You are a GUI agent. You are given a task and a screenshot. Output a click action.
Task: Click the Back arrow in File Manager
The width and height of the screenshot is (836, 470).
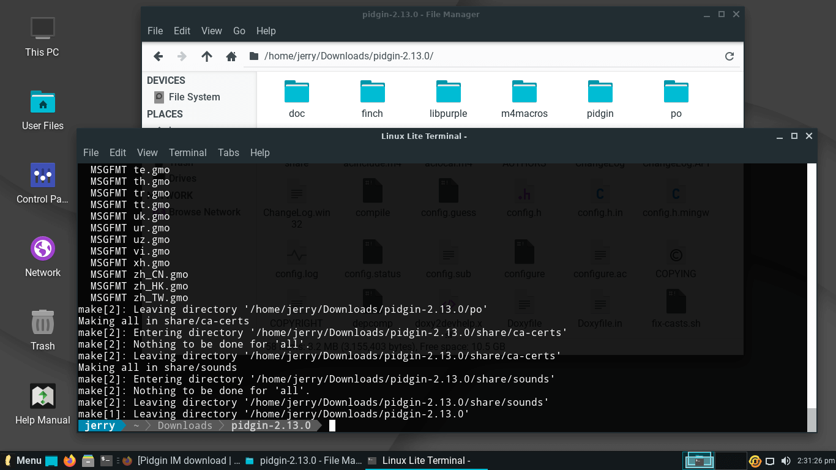(x=158, y=56)
